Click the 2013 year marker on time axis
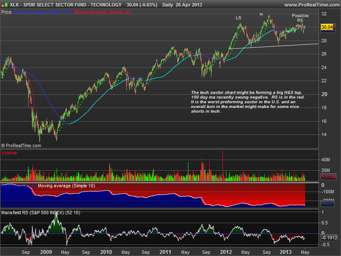 pos(285,252)
